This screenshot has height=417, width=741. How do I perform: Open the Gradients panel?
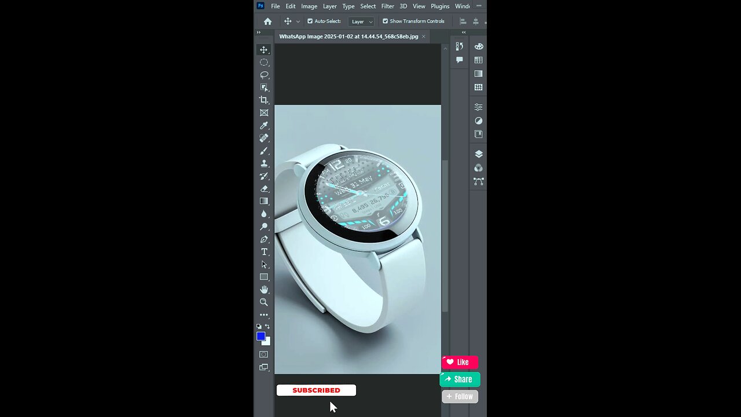click(x=479, y=74)
